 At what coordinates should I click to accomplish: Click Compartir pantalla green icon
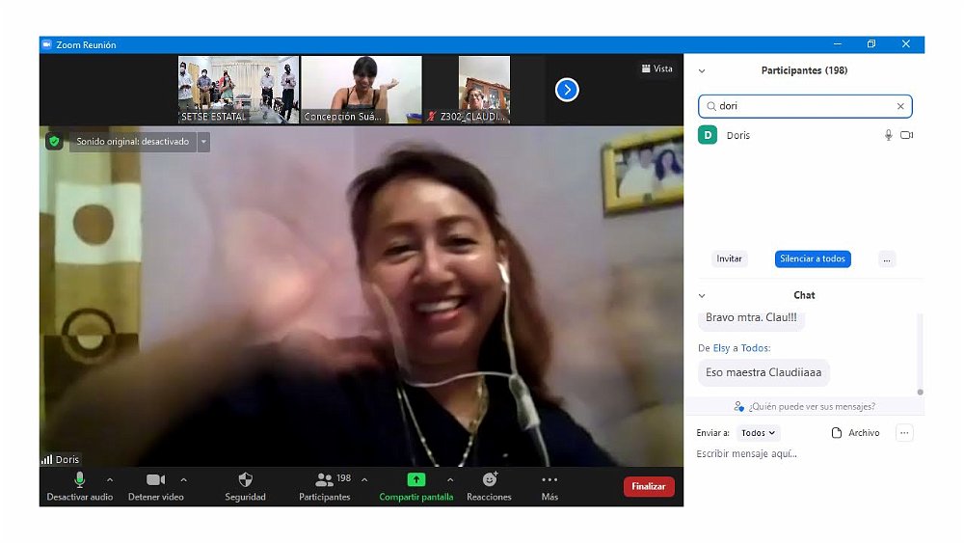pyautogui.click(x=415, y=479)
